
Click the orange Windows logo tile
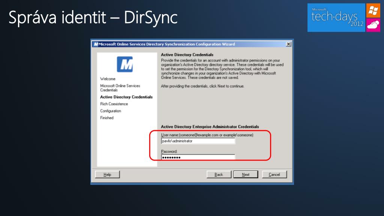click(373, 10)
